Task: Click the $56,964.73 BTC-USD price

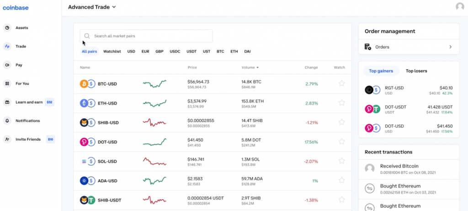Action: coord(198,81)
